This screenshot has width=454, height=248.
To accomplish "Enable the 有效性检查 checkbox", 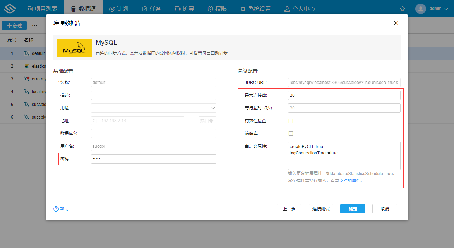I will 291,120.
